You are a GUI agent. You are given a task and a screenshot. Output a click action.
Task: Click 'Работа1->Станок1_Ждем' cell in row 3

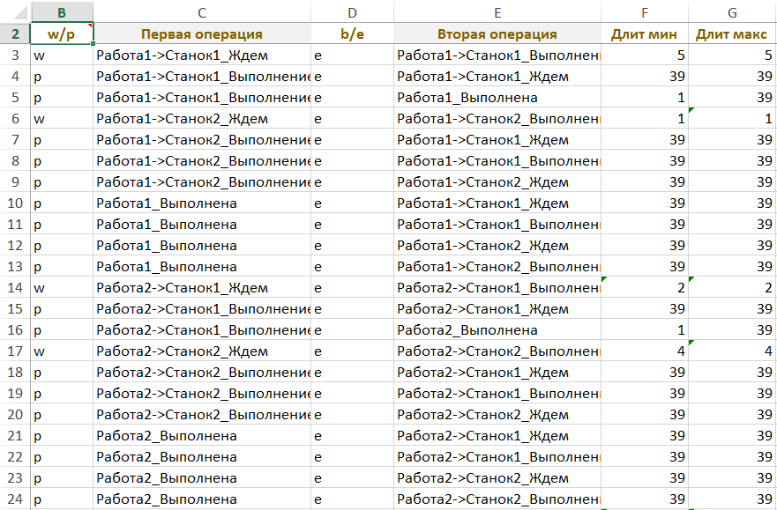(x=202, y=55)
